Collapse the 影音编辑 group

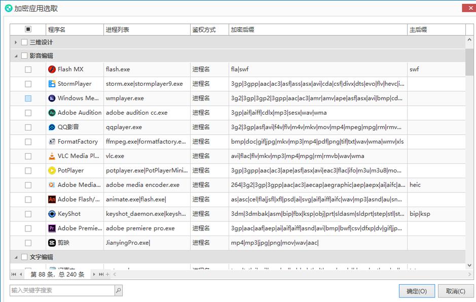pos(16,56)
